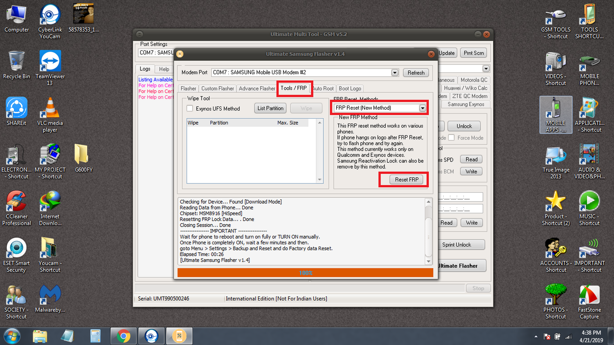Open True Image 2013 desktop icon
614x345 pixels.
(x=555, y=161)
